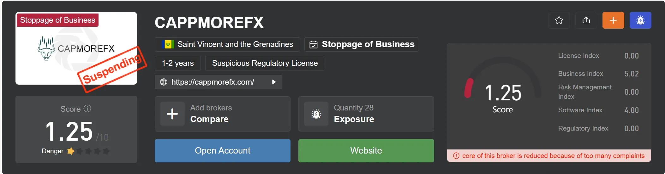Click License Index value 0.00
This screenshot has width=665, height=174.
[632, 56]
